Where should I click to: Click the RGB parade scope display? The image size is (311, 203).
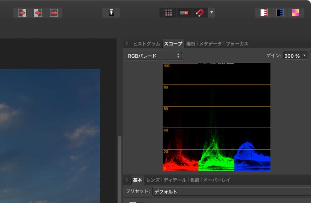pos(216,117)
